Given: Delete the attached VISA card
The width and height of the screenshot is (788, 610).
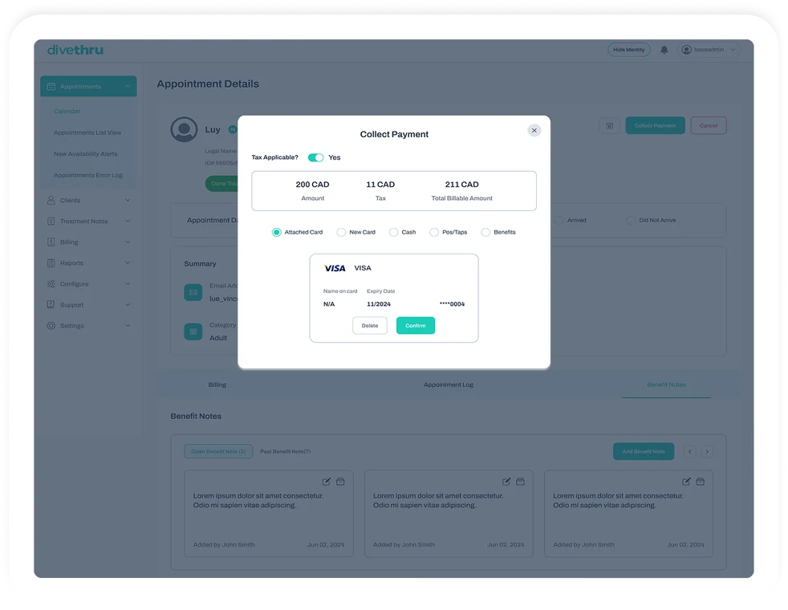Looking at the screenshot, I should [370, 326].
